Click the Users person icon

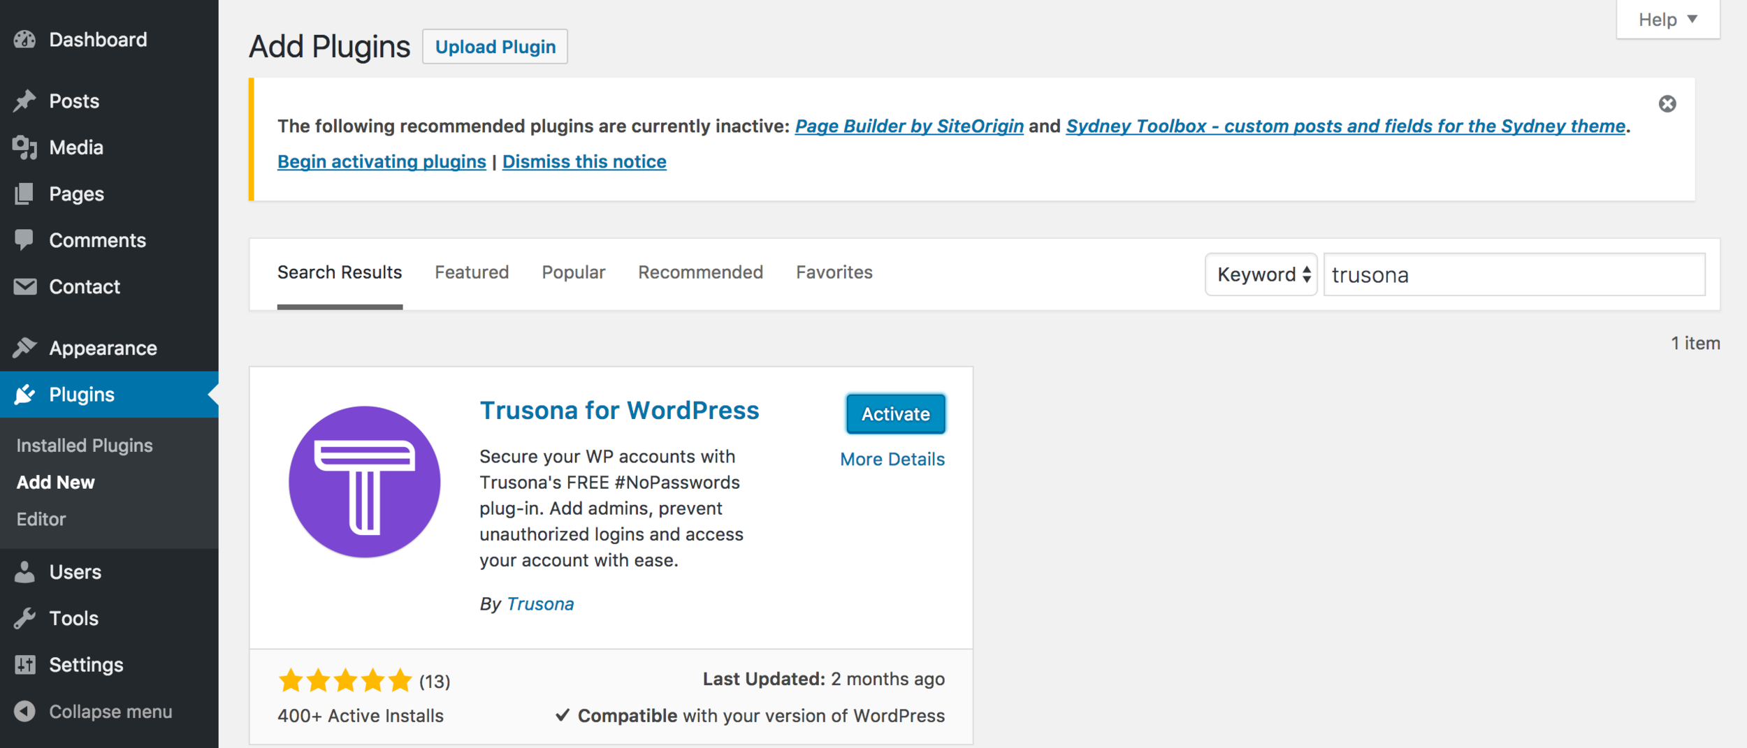(24, 572)
